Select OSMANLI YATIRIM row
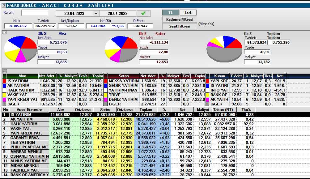The image size is (310, 179). tap(129, 156)
